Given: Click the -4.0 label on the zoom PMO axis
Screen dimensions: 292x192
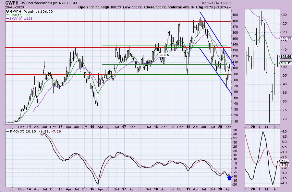Looking at the screenshot, I should coord(284,132).
